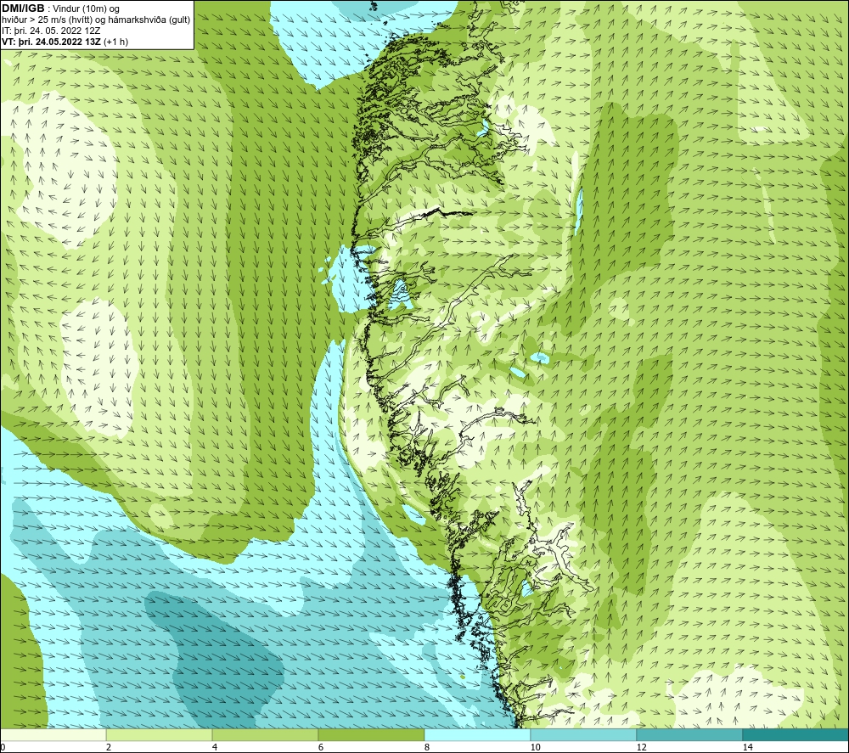Click the legend label '2'

(109, 747)
